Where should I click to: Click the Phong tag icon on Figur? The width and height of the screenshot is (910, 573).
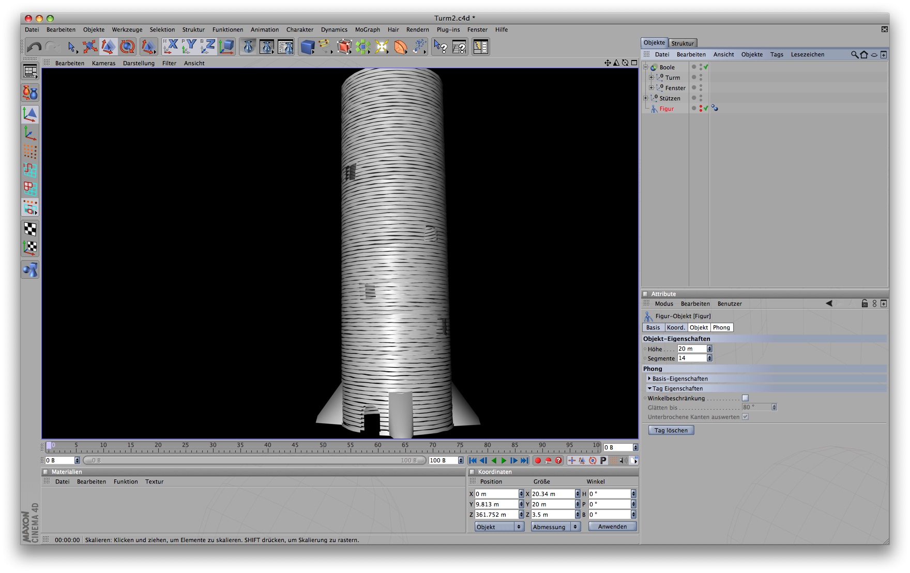pos(715,109)
